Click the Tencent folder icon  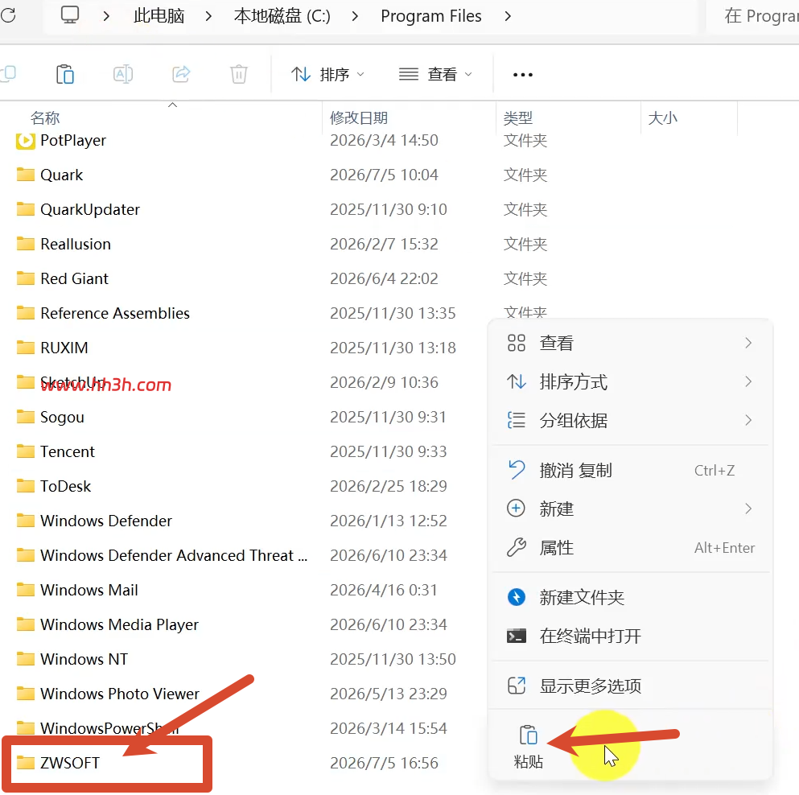(x=26, y=451)
